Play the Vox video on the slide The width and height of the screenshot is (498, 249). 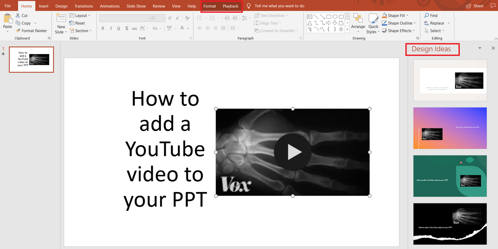(x=293, y=152)
